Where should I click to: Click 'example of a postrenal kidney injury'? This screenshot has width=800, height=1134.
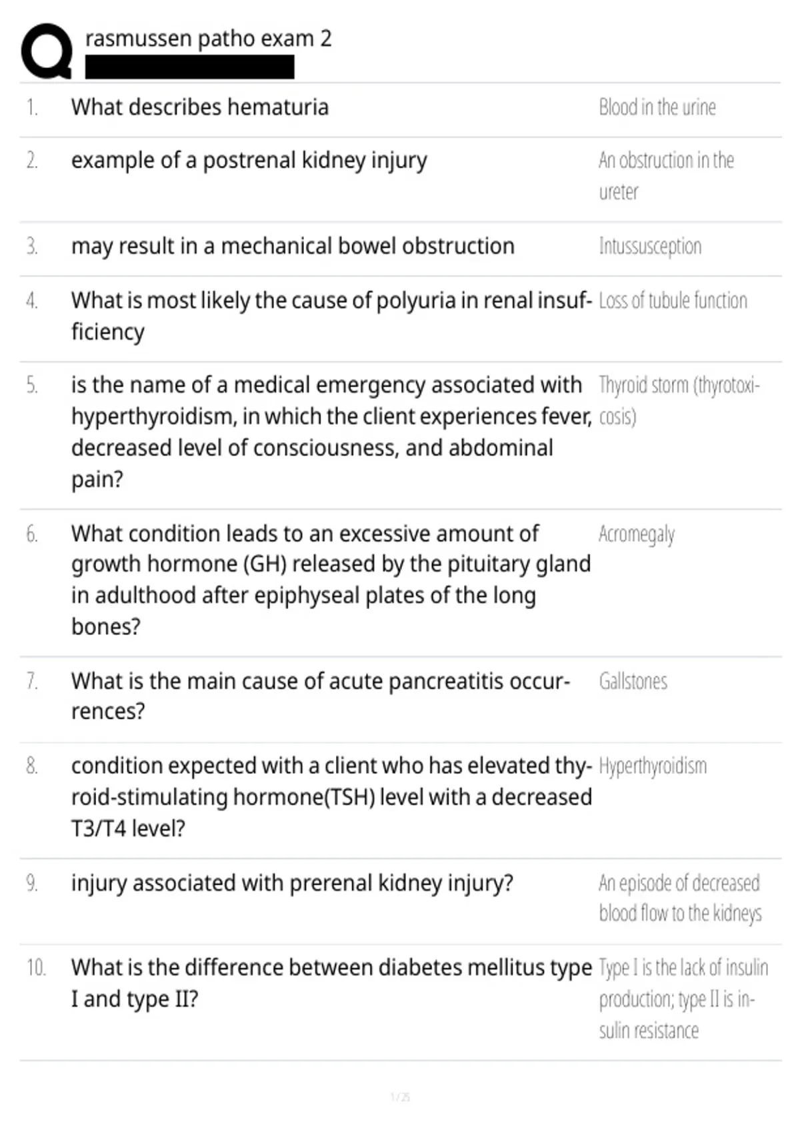click(x=249, y=161)
